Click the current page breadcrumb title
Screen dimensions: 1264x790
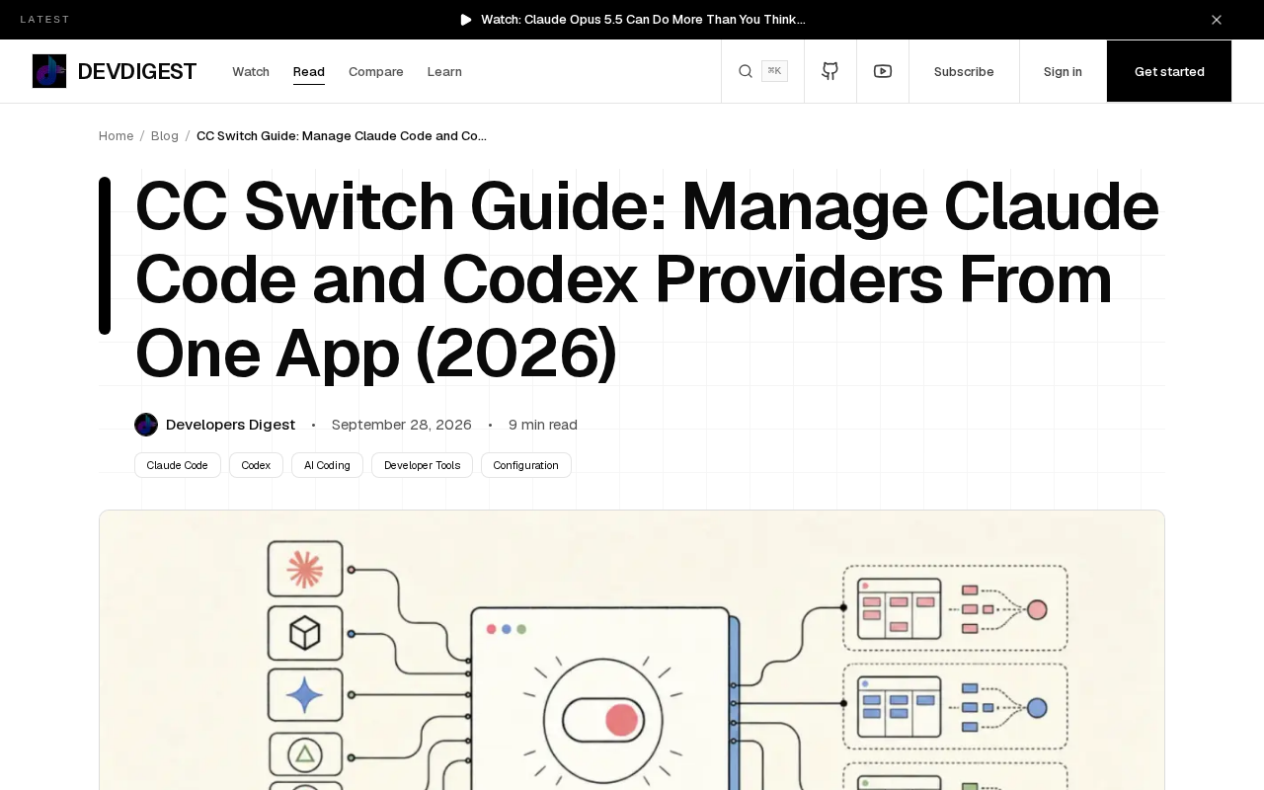point(342,135)
